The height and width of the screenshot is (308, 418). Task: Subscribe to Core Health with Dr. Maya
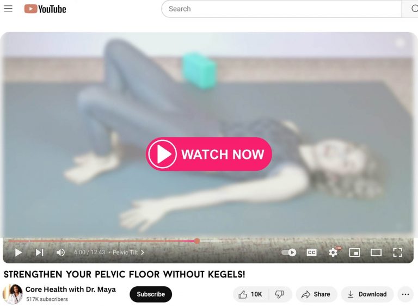[x=151, y=294]
